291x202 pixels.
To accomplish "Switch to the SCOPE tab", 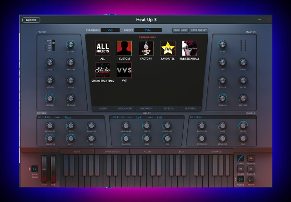I will tap(103, 109).
